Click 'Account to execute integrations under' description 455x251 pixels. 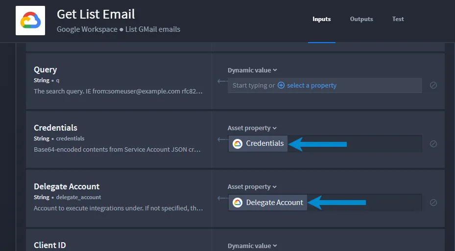118,208
